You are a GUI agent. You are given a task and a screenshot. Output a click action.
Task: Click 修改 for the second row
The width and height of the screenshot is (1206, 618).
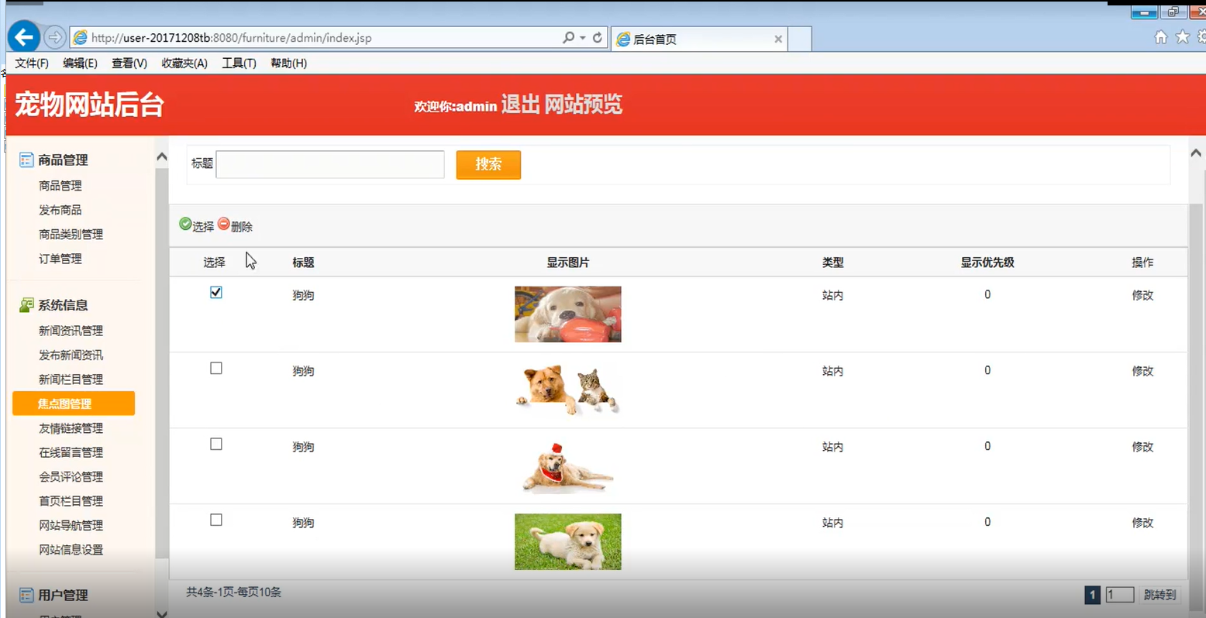pyautogui.click(x=1142, y=371)
